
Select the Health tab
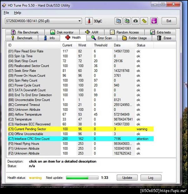[x=73, y=37]
